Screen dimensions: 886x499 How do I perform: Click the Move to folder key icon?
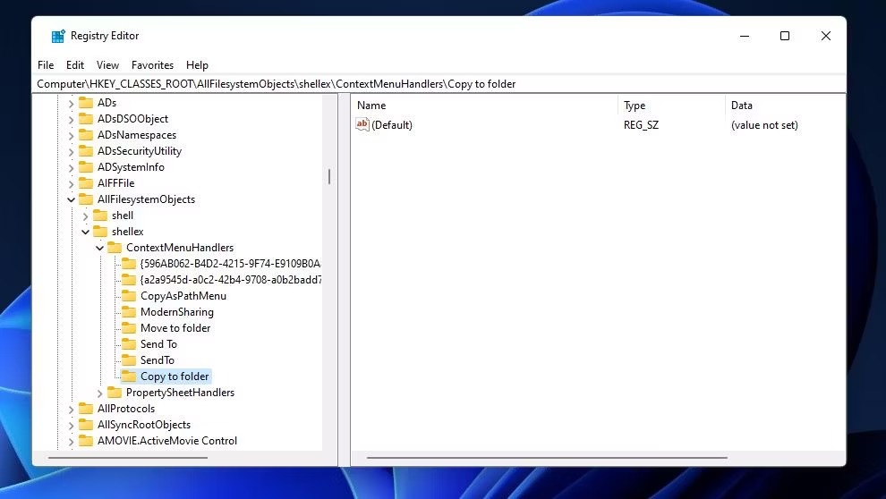(x=129, y=328)
